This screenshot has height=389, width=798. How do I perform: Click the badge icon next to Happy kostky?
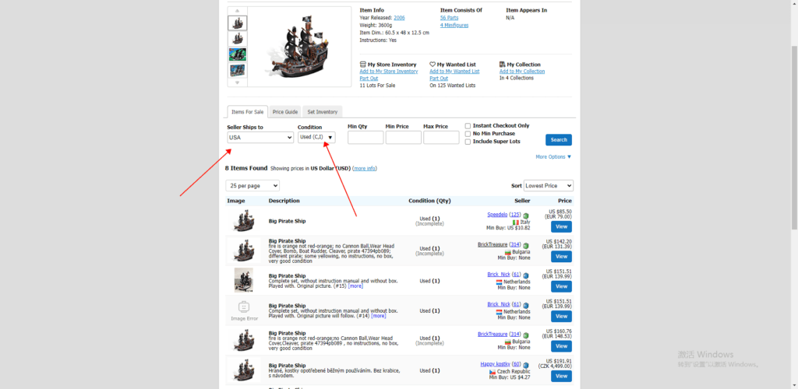coord(526,365)
